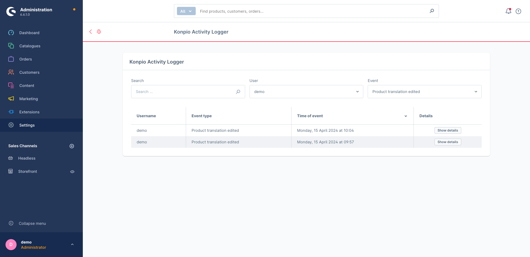530x257 pixels.
Task: Click the orange status dot
Action: (74, 9)
